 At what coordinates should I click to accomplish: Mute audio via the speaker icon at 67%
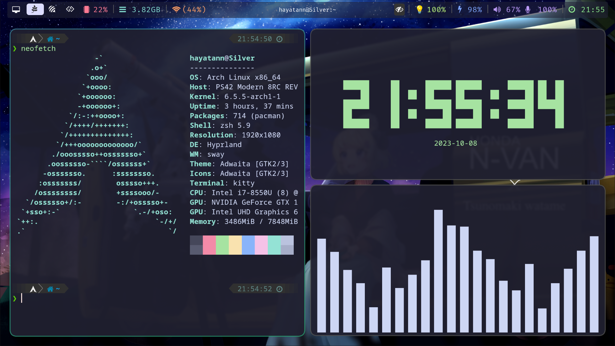pos(497,9)
